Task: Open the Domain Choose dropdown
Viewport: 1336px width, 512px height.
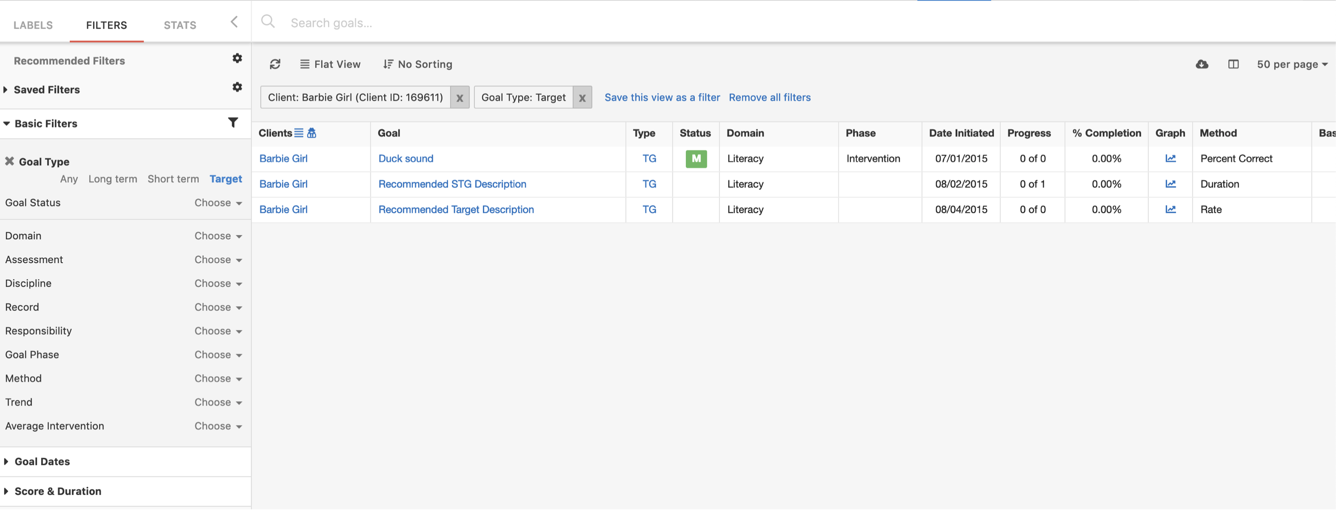Action: tap(218, 236)
